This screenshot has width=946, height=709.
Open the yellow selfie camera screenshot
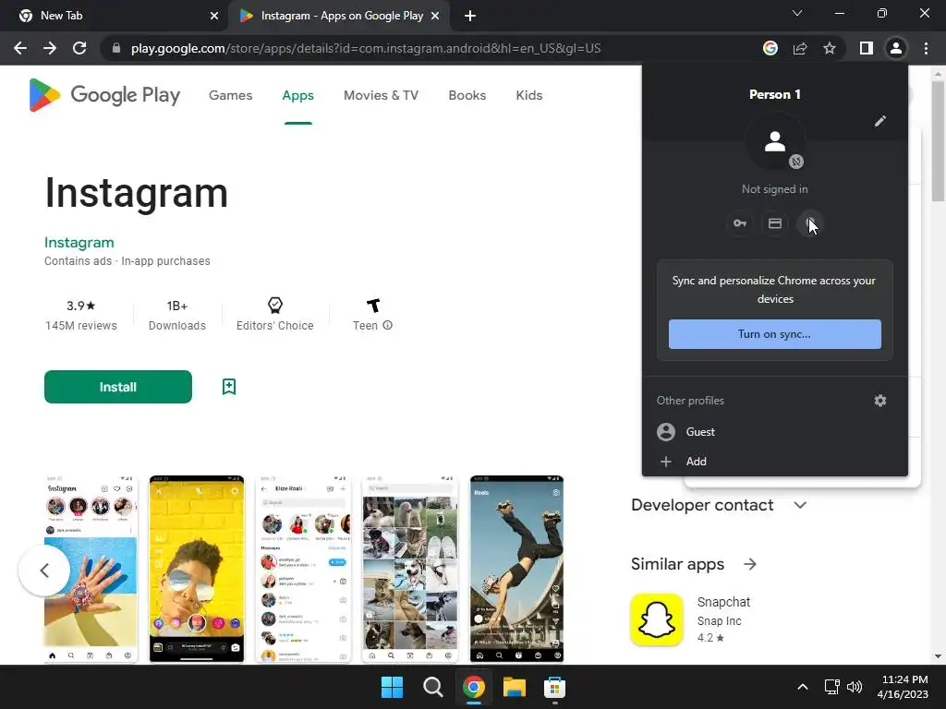(197, 569)
